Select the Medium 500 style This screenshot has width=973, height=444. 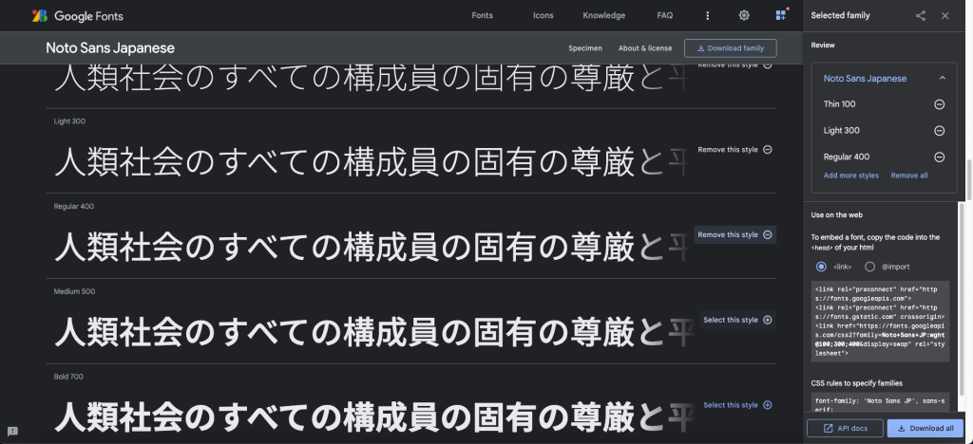tap(737, 320)
